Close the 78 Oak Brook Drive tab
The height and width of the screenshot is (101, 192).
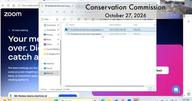click(73, 6)
